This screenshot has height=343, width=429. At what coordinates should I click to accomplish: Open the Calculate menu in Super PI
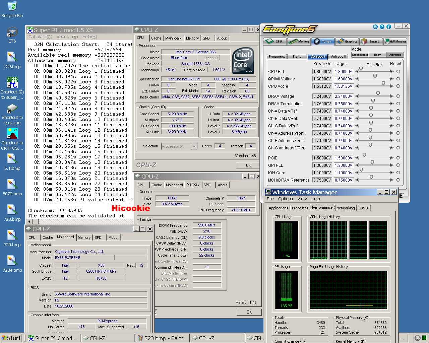pyautogui.click(x=40, y=37)
